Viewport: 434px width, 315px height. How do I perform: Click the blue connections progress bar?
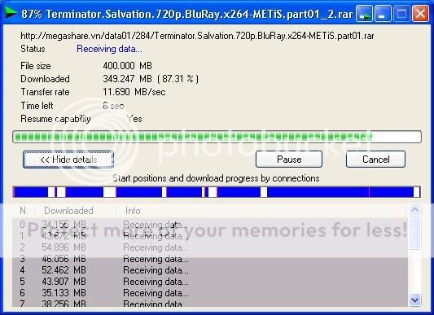click(x=217, y=192)
